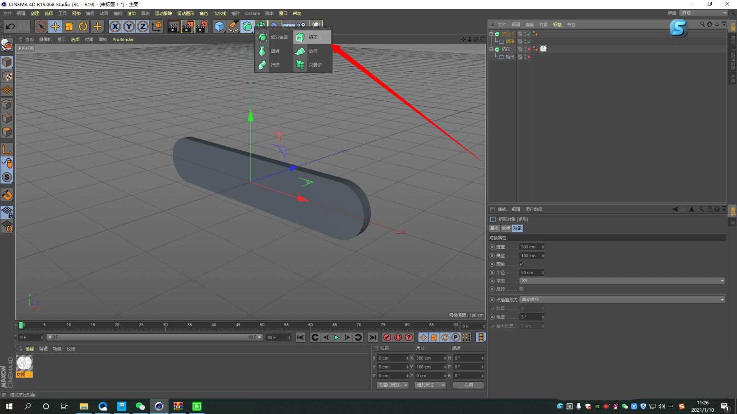Select the 挤压 (Extrude) generator icon

[301, 37]
